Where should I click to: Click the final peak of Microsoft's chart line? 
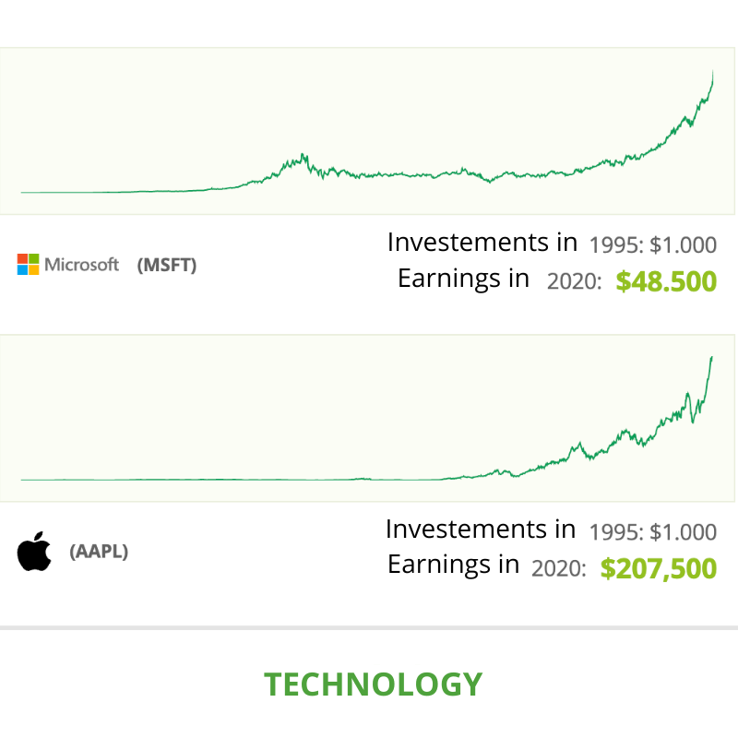tap(712, 72)
